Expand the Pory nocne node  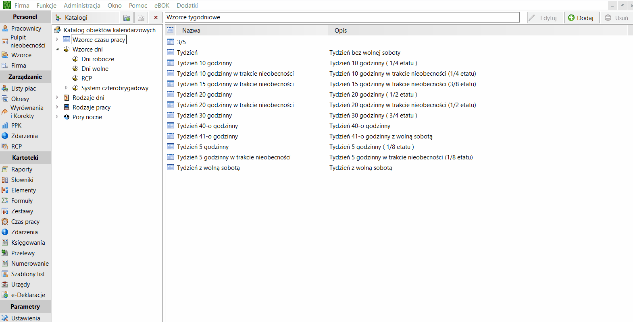click(57, 117)
